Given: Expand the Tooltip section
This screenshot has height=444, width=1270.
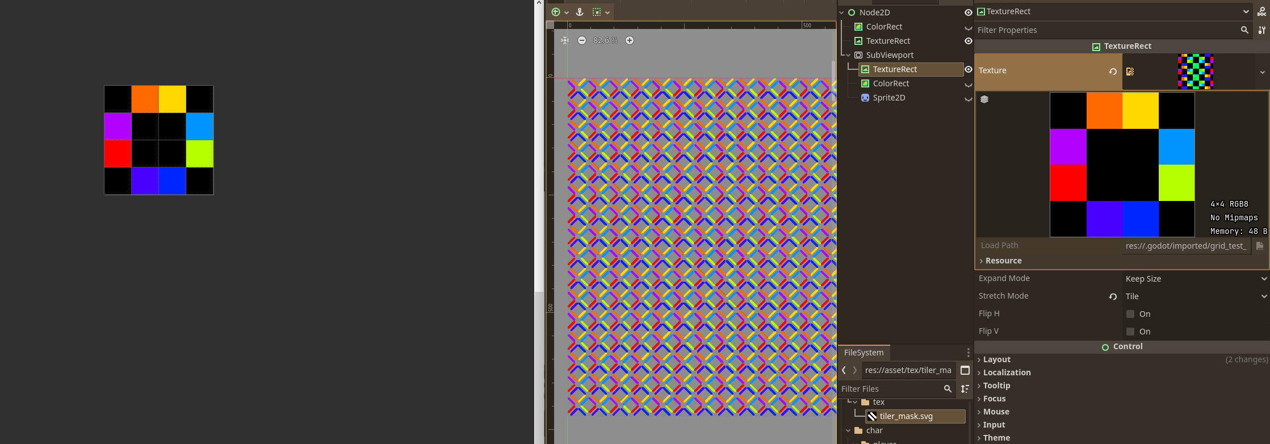Looking at the screenshot, I should [x=996, y=386].
